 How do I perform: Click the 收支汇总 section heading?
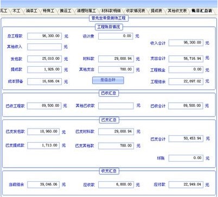tap(109, 171)
